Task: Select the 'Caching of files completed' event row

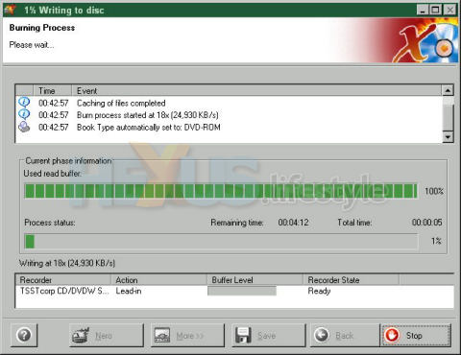Action: 229,103
